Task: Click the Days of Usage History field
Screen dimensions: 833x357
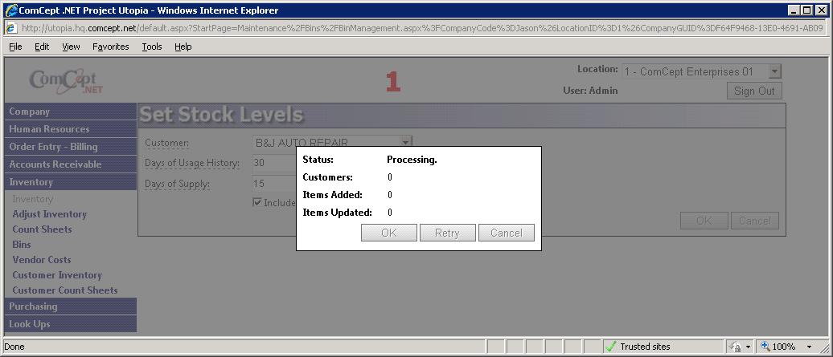Action: pyautogui.click(x=273, y=163)
